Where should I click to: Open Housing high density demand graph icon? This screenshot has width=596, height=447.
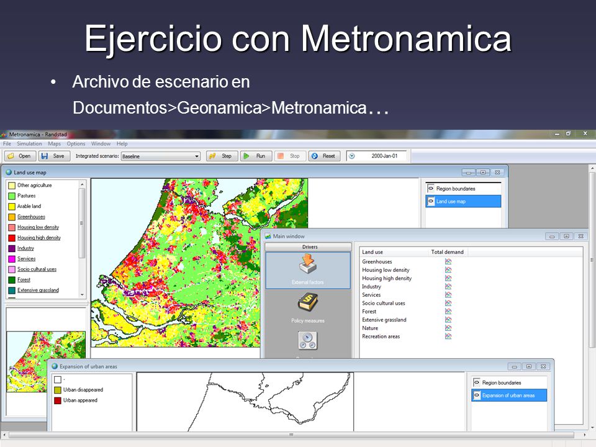click(x=448, y=278)
